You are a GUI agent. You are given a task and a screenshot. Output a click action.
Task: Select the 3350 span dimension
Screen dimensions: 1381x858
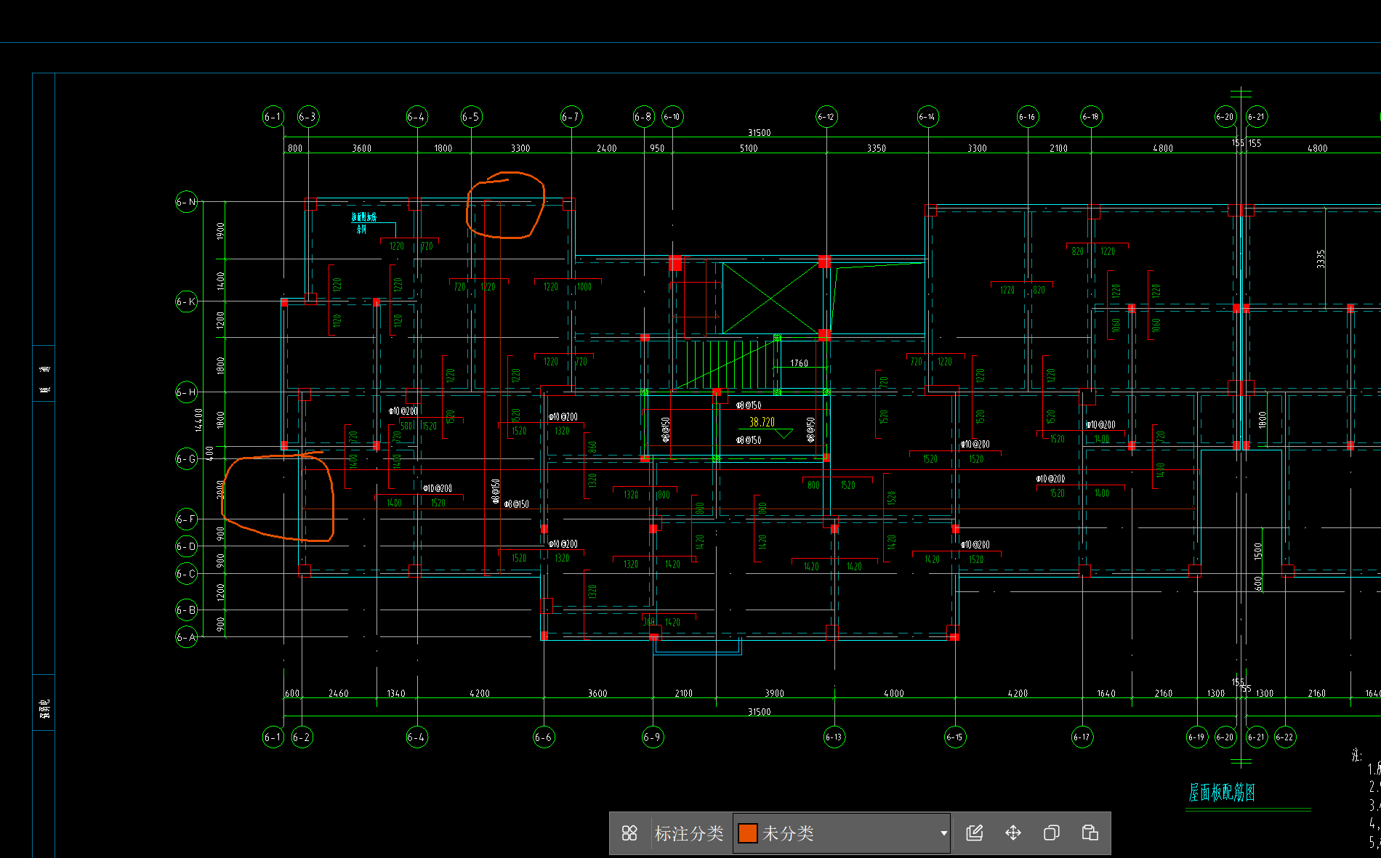point(877,148)
